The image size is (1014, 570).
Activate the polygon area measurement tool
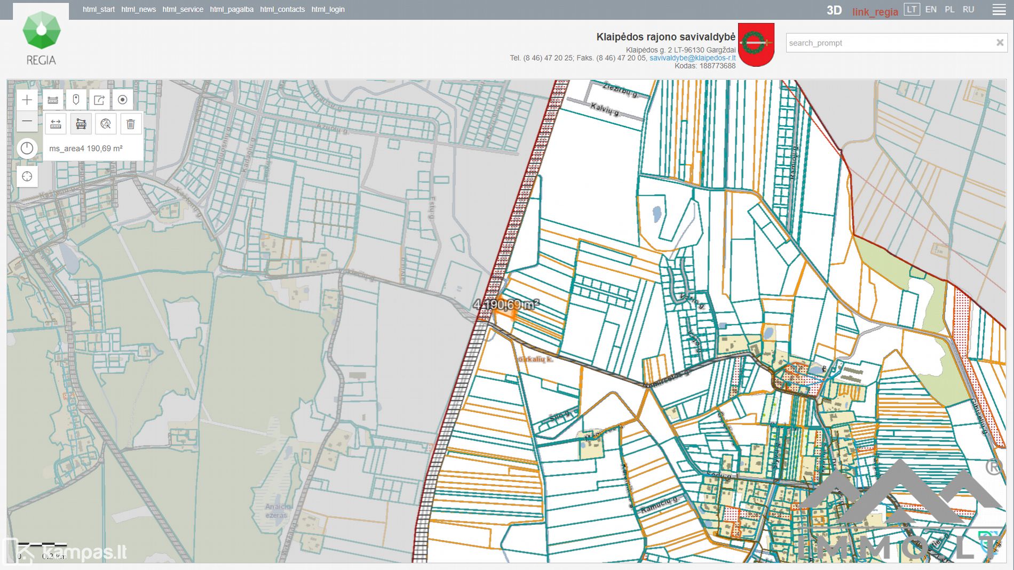coord(81,124)
